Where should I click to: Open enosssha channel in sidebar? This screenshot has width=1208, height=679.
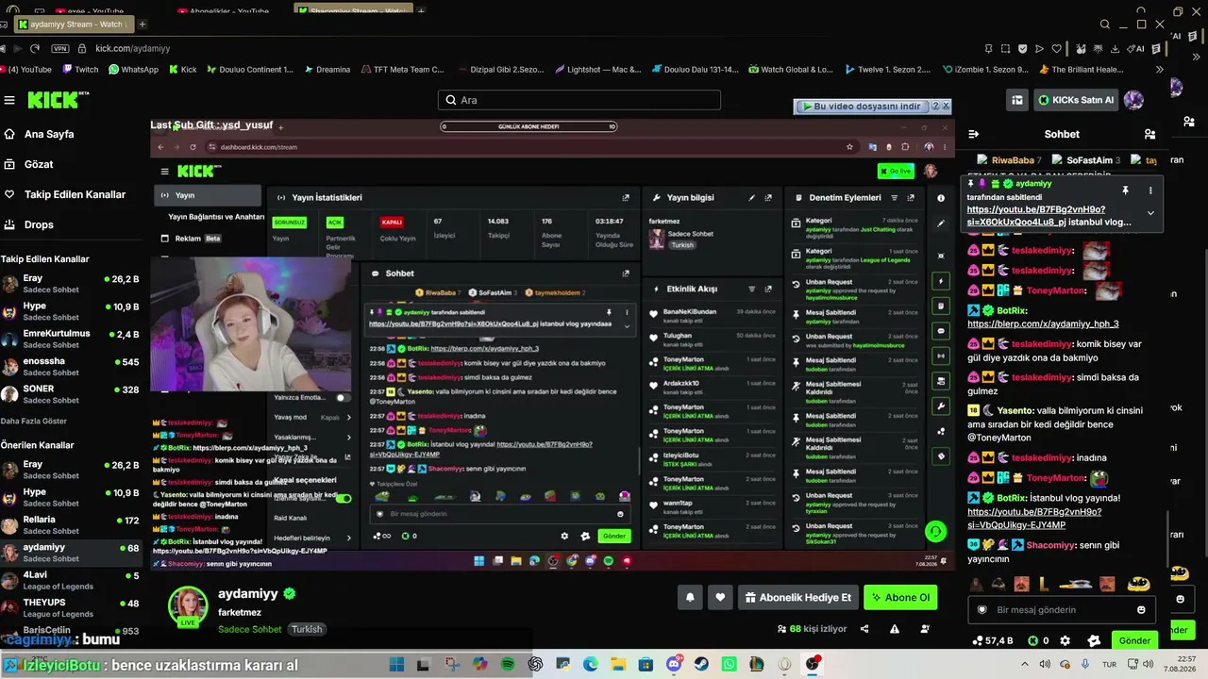[x=71, y=367]
